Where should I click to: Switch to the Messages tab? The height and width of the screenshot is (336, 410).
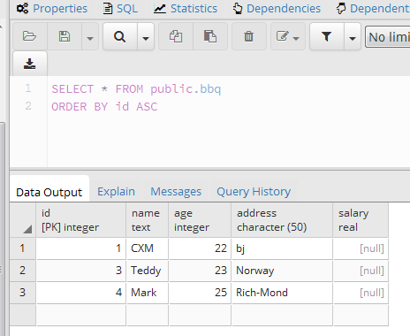tap(176, 192)
